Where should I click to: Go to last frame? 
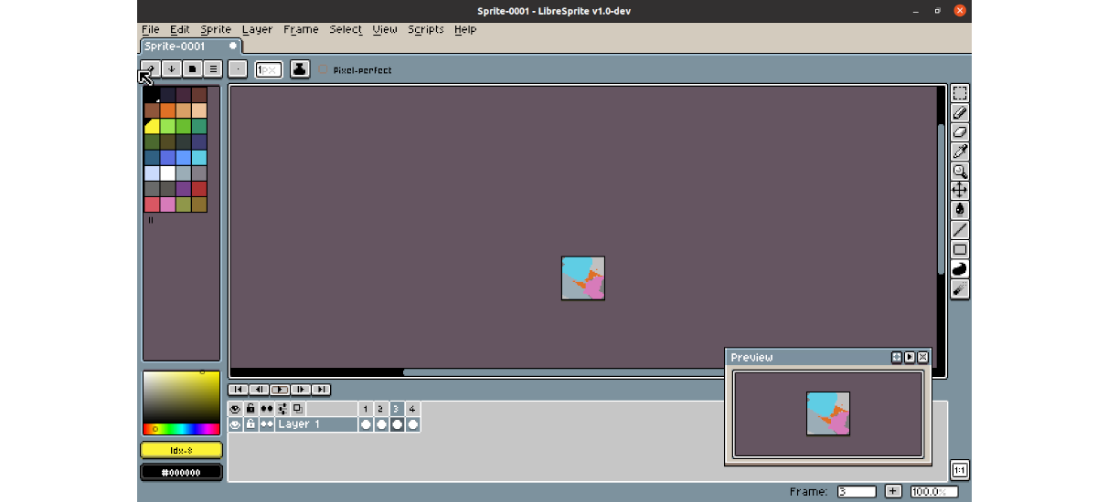(x=321, y=390)
